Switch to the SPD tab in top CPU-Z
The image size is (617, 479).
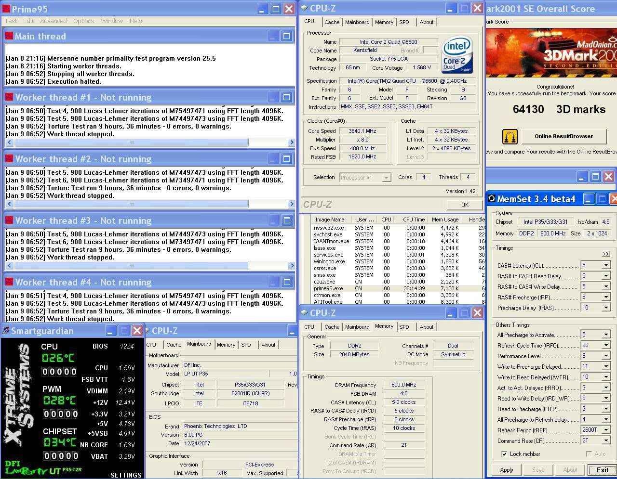click(x=404, y=22)
